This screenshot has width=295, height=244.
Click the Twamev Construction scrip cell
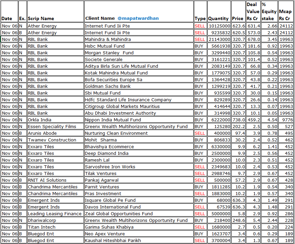pos(55,140)
